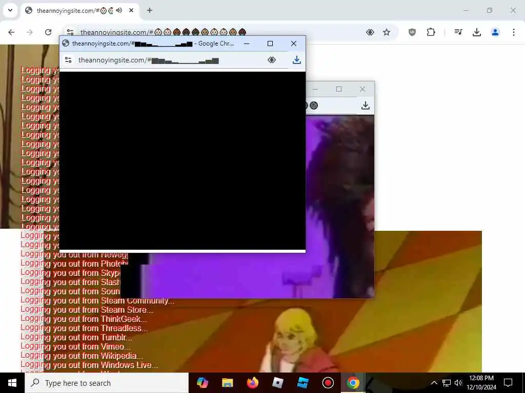Open network status tray icon
This screenshot has width=525, height=393.
point(447,383)
